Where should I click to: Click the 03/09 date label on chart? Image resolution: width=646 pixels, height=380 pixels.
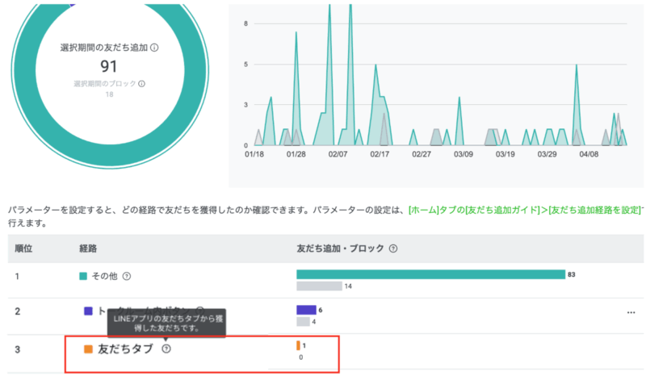[x=463, y=154]
